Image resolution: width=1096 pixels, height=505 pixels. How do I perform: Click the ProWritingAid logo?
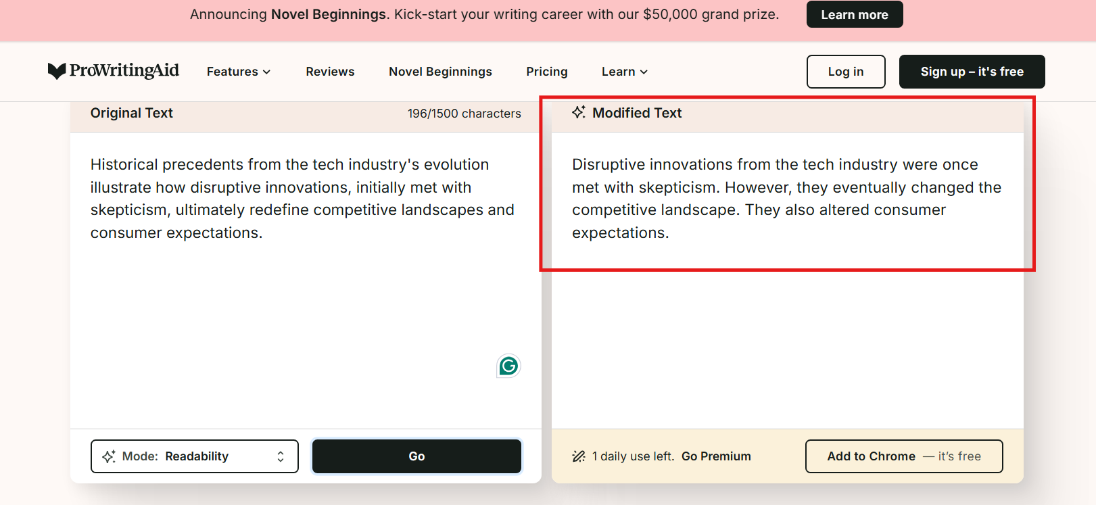click(114, 71)
